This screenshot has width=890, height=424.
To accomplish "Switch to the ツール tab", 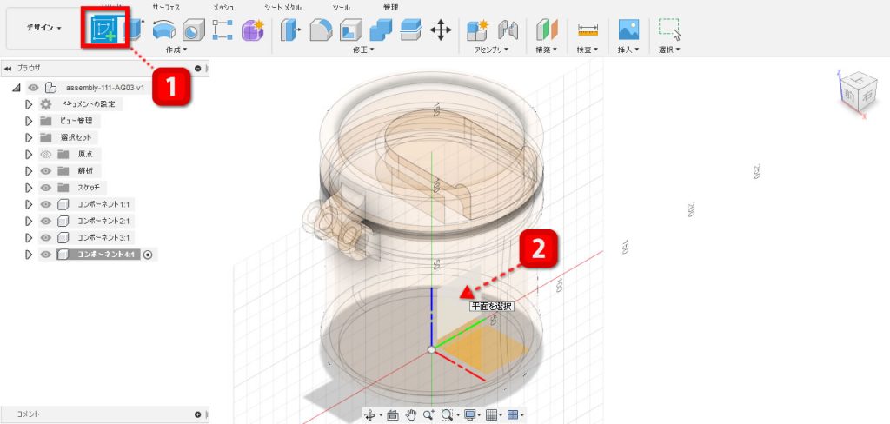I will [x=342, y=7].
